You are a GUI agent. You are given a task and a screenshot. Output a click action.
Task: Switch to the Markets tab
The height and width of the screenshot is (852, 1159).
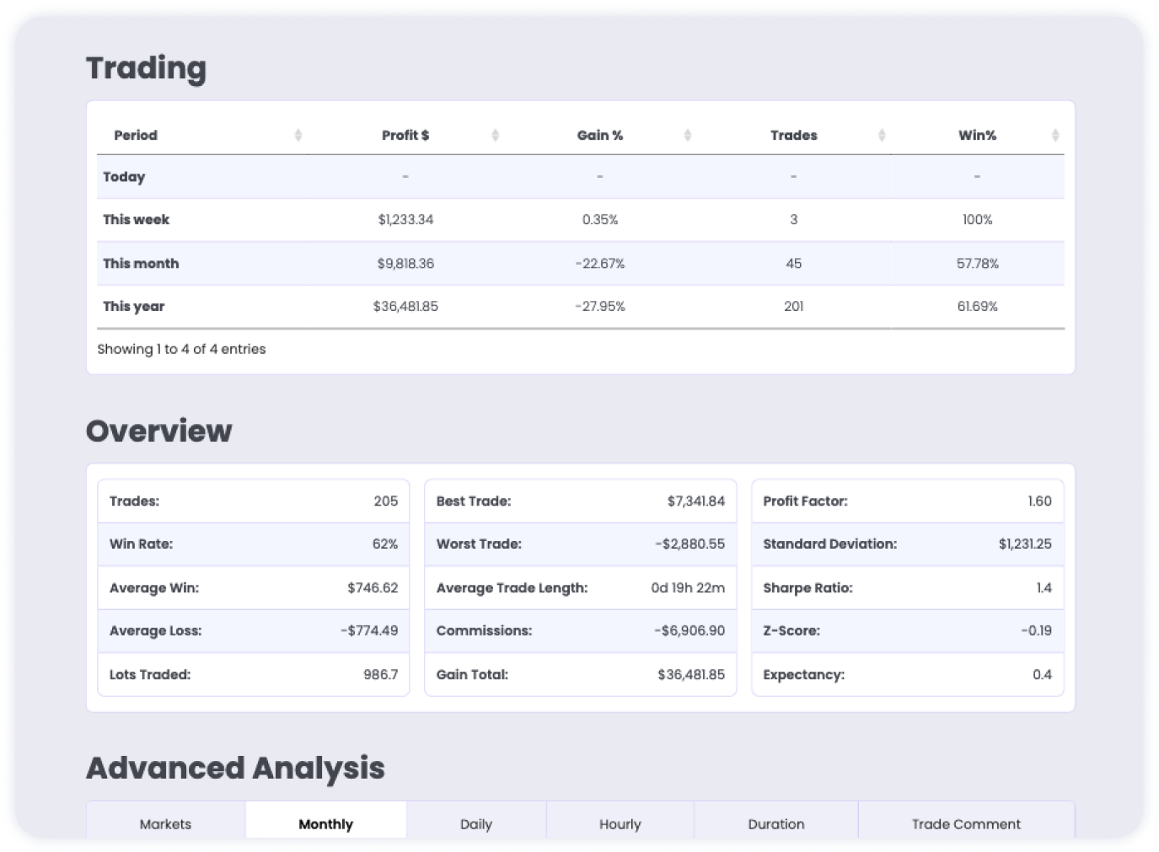(165, 823)
